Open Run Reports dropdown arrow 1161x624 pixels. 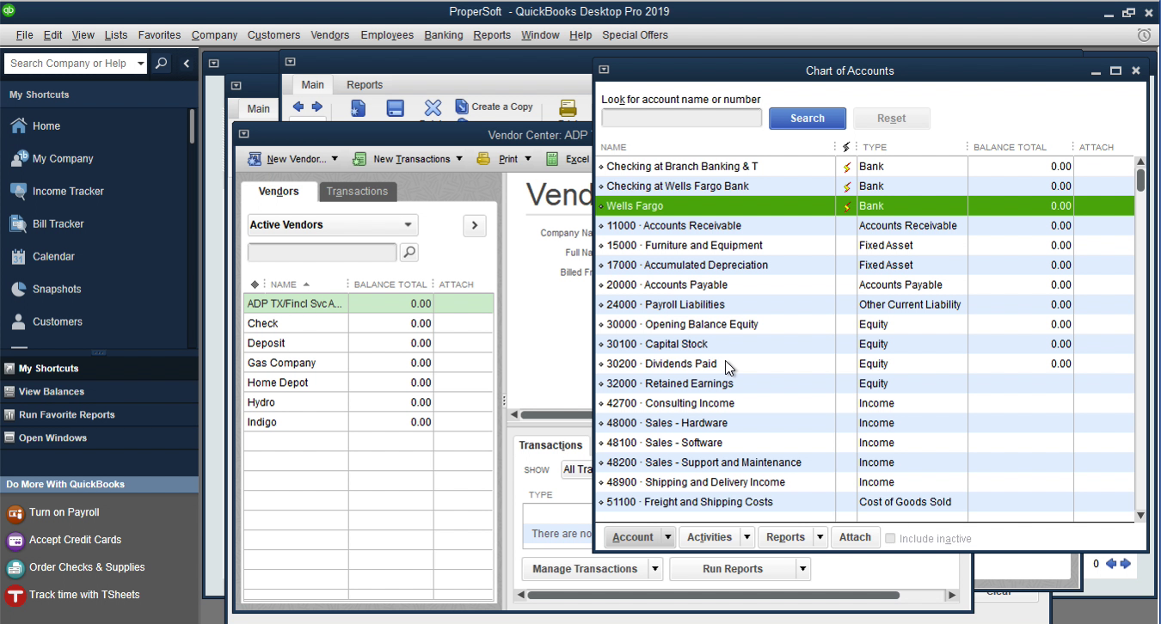pyautogui.click(x=802, y=569)
